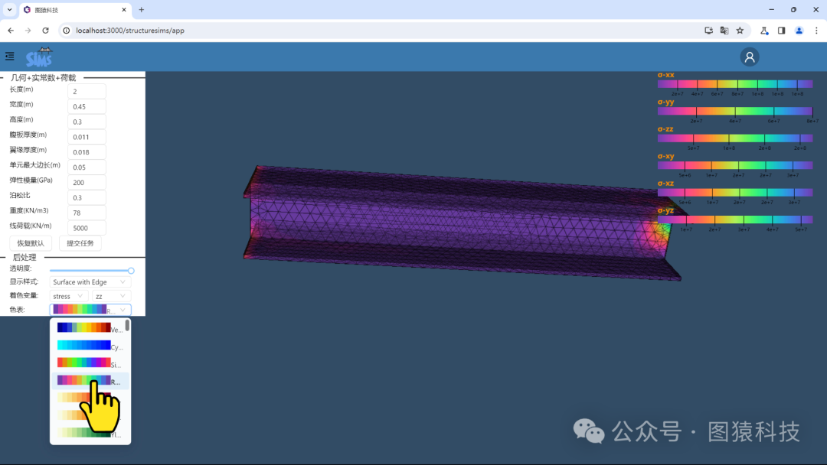The image size is (827, 465).
Task: Edit the 宽度(m) input field
Action: tap(87, 106)
